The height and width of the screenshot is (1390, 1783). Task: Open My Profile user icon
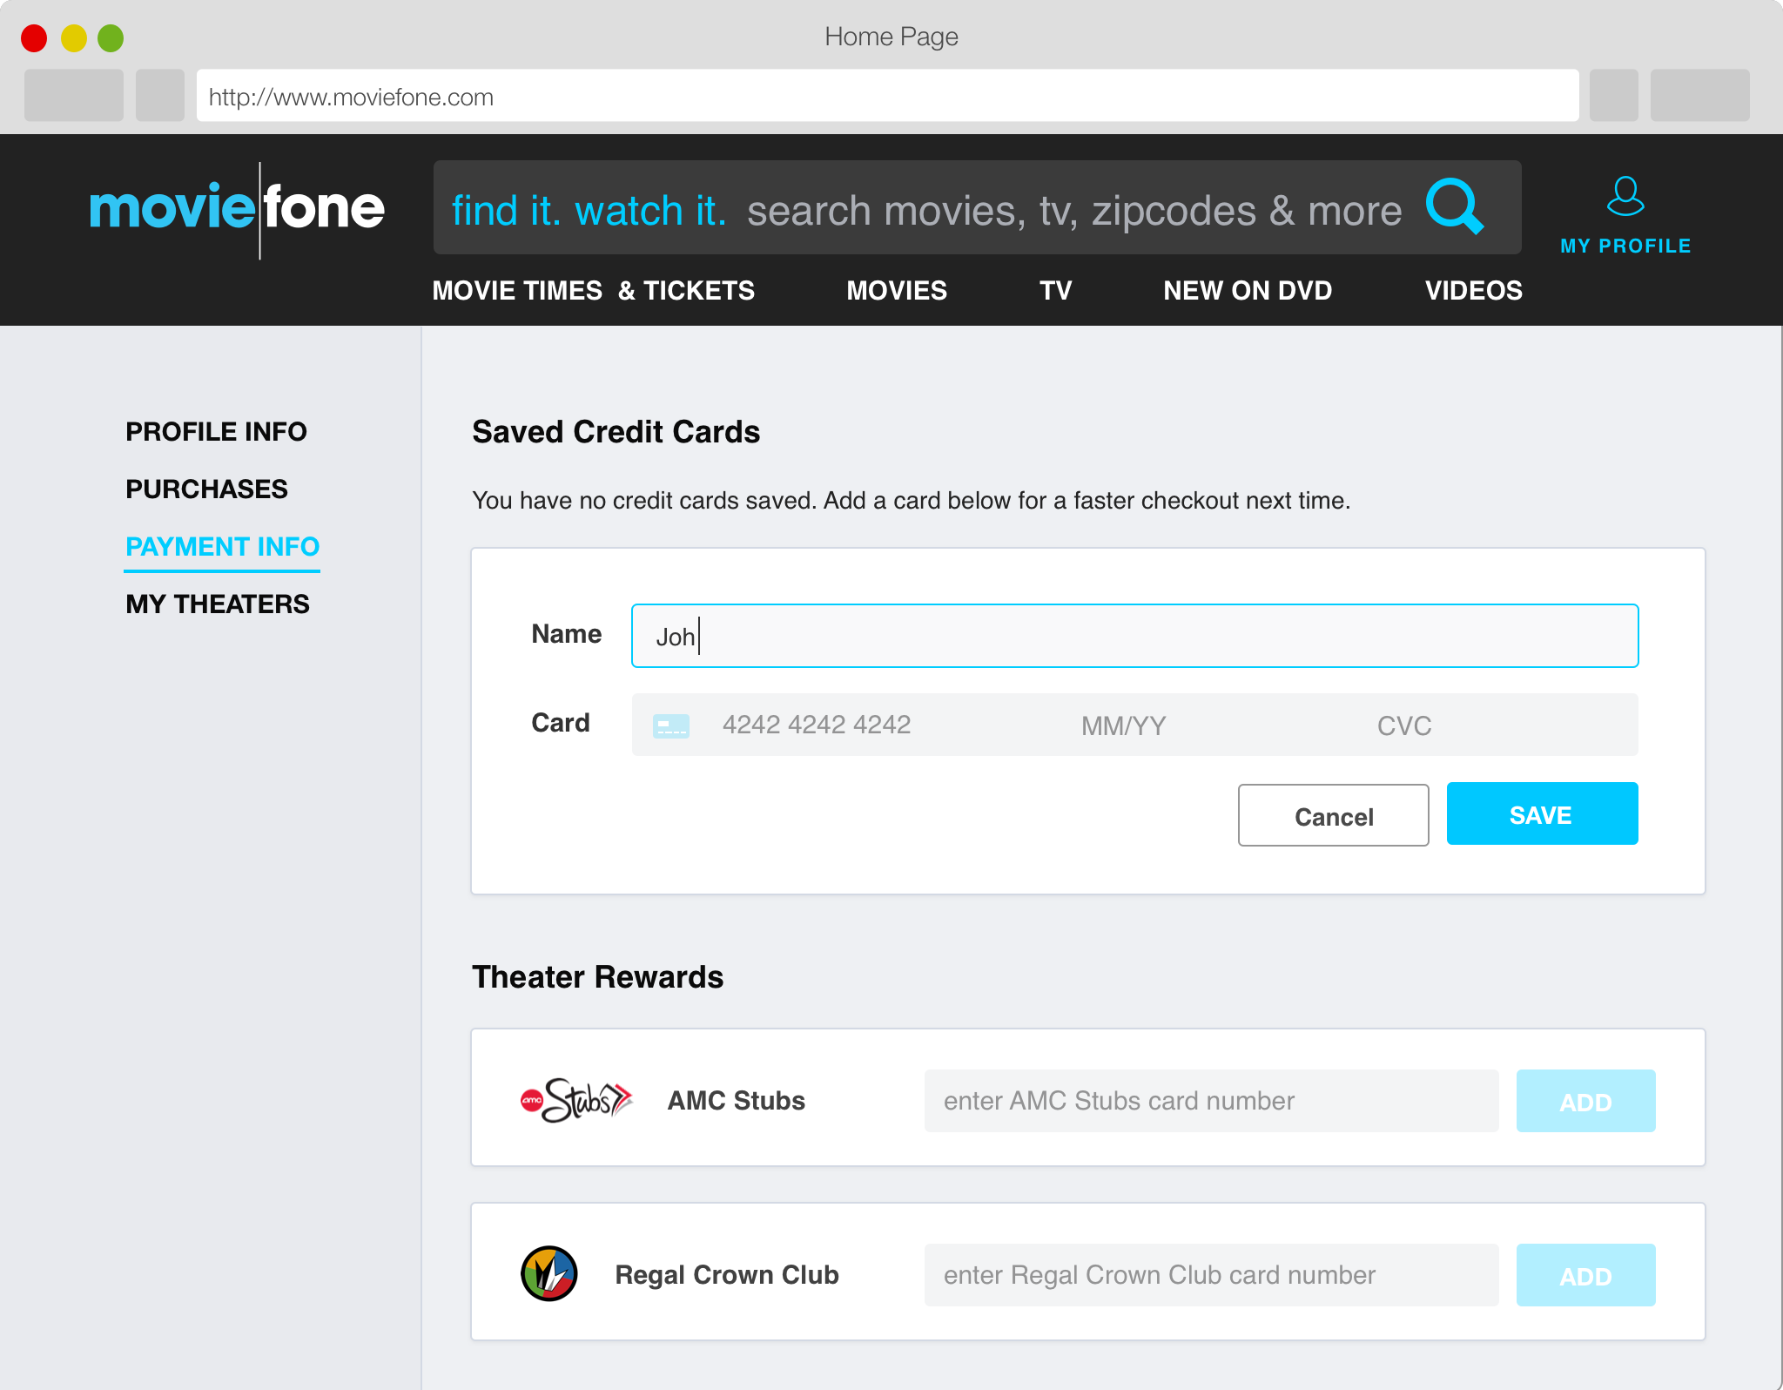(x=1625, y=197)
